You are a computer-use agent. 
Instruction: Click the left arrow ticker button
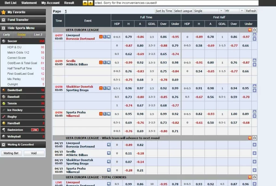[85, 3]
